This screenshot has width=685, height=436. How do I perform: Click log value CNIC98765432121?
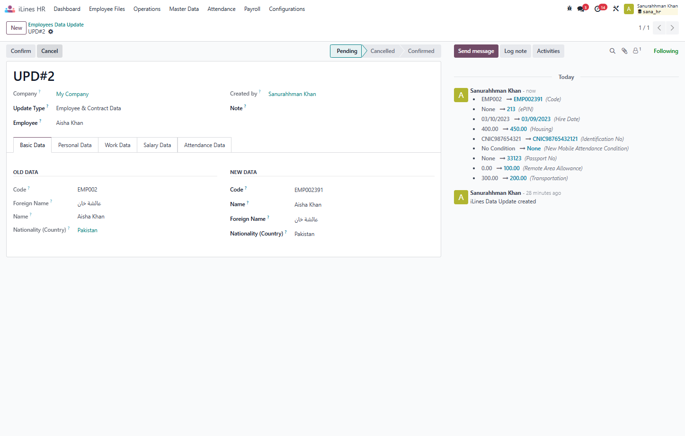555,139
